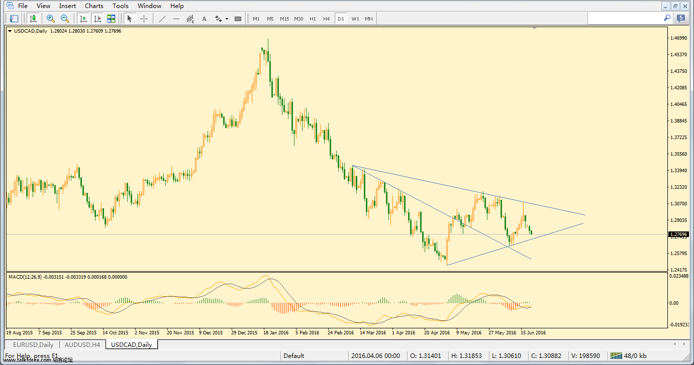Switch to M30 timeframe

point(299,19)
